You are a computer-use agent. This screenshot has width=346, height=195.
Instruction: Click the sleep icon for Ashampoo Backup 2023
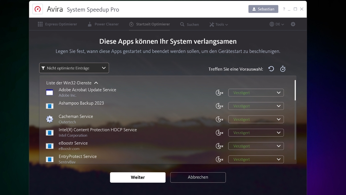(219, 106)
